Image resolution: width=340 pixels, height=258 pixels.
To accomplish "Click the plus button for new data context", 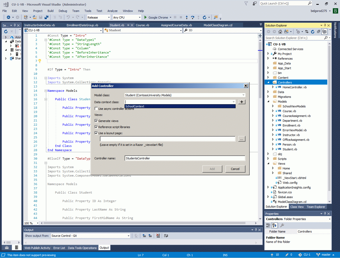I will pos(241,102).
